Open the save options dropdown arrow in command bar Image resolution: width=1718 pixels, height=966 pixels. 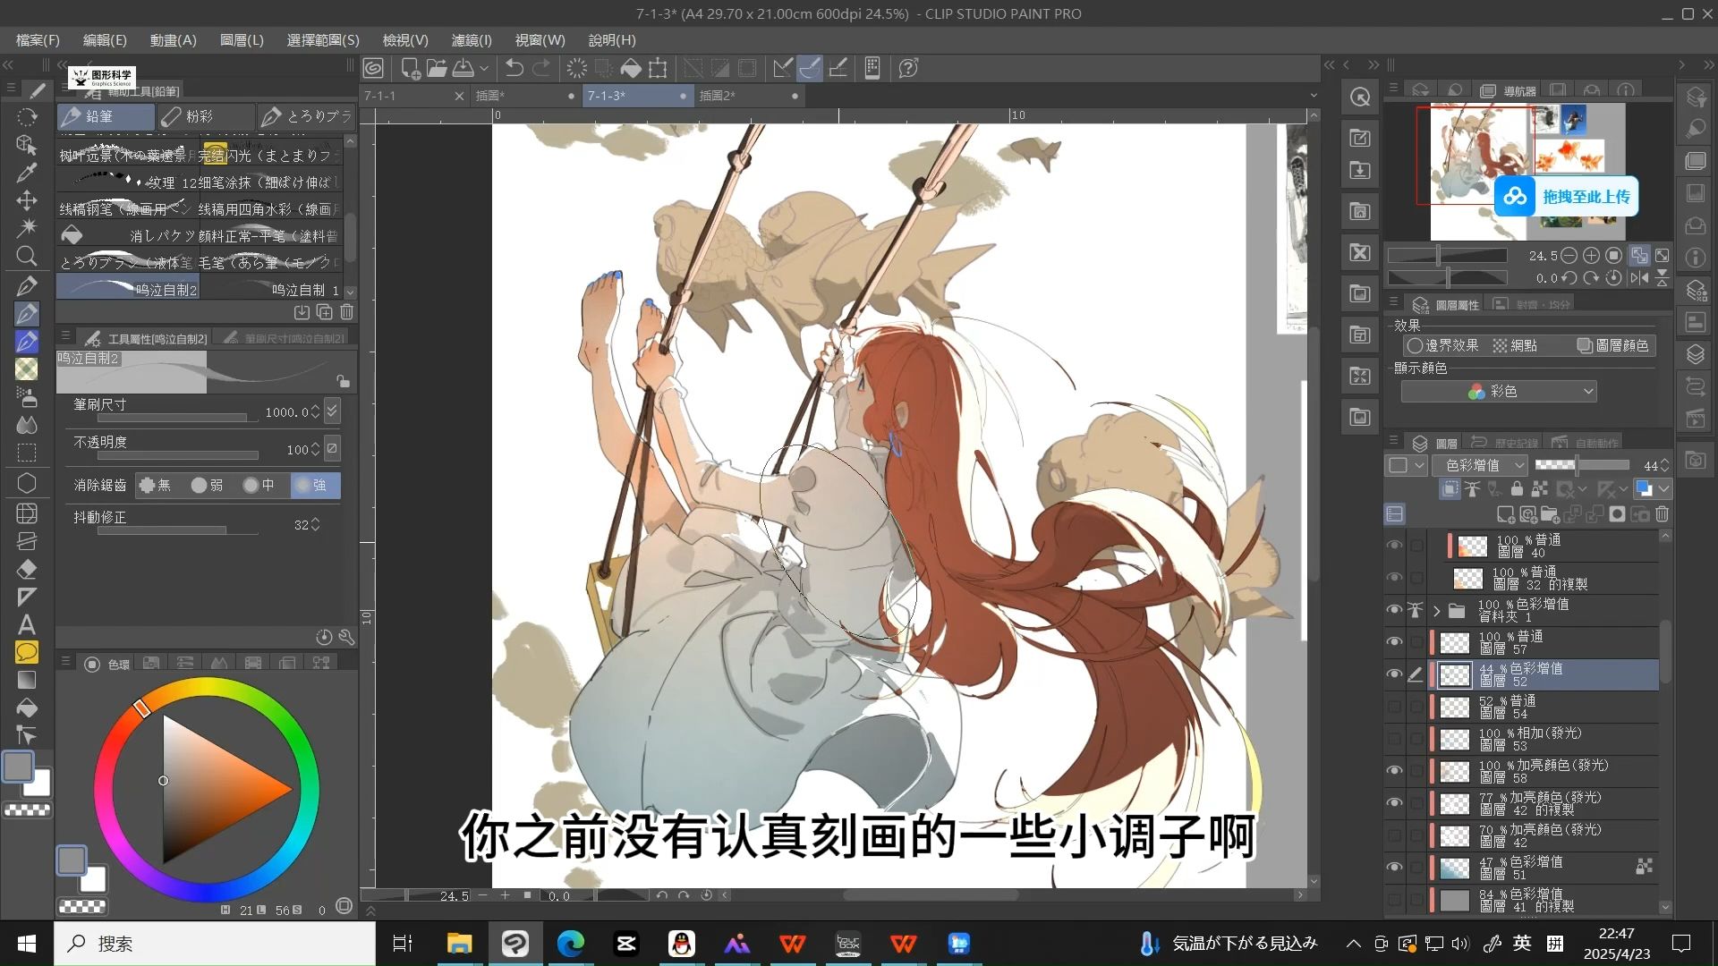point(484,68)
